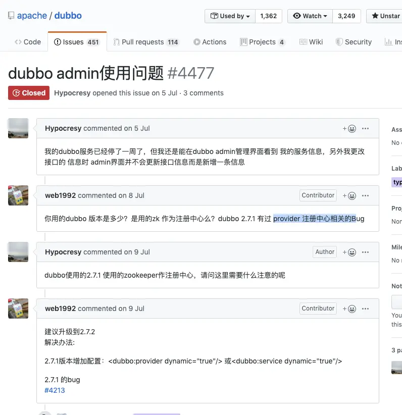Add reaction to web1992's 9 Jul comment
The height and width of the screenshot is (415, 402).
349,309
